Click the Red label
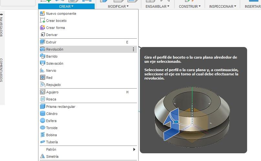The height and width of the screenshot is (161, 261). (x=49, y=78)
